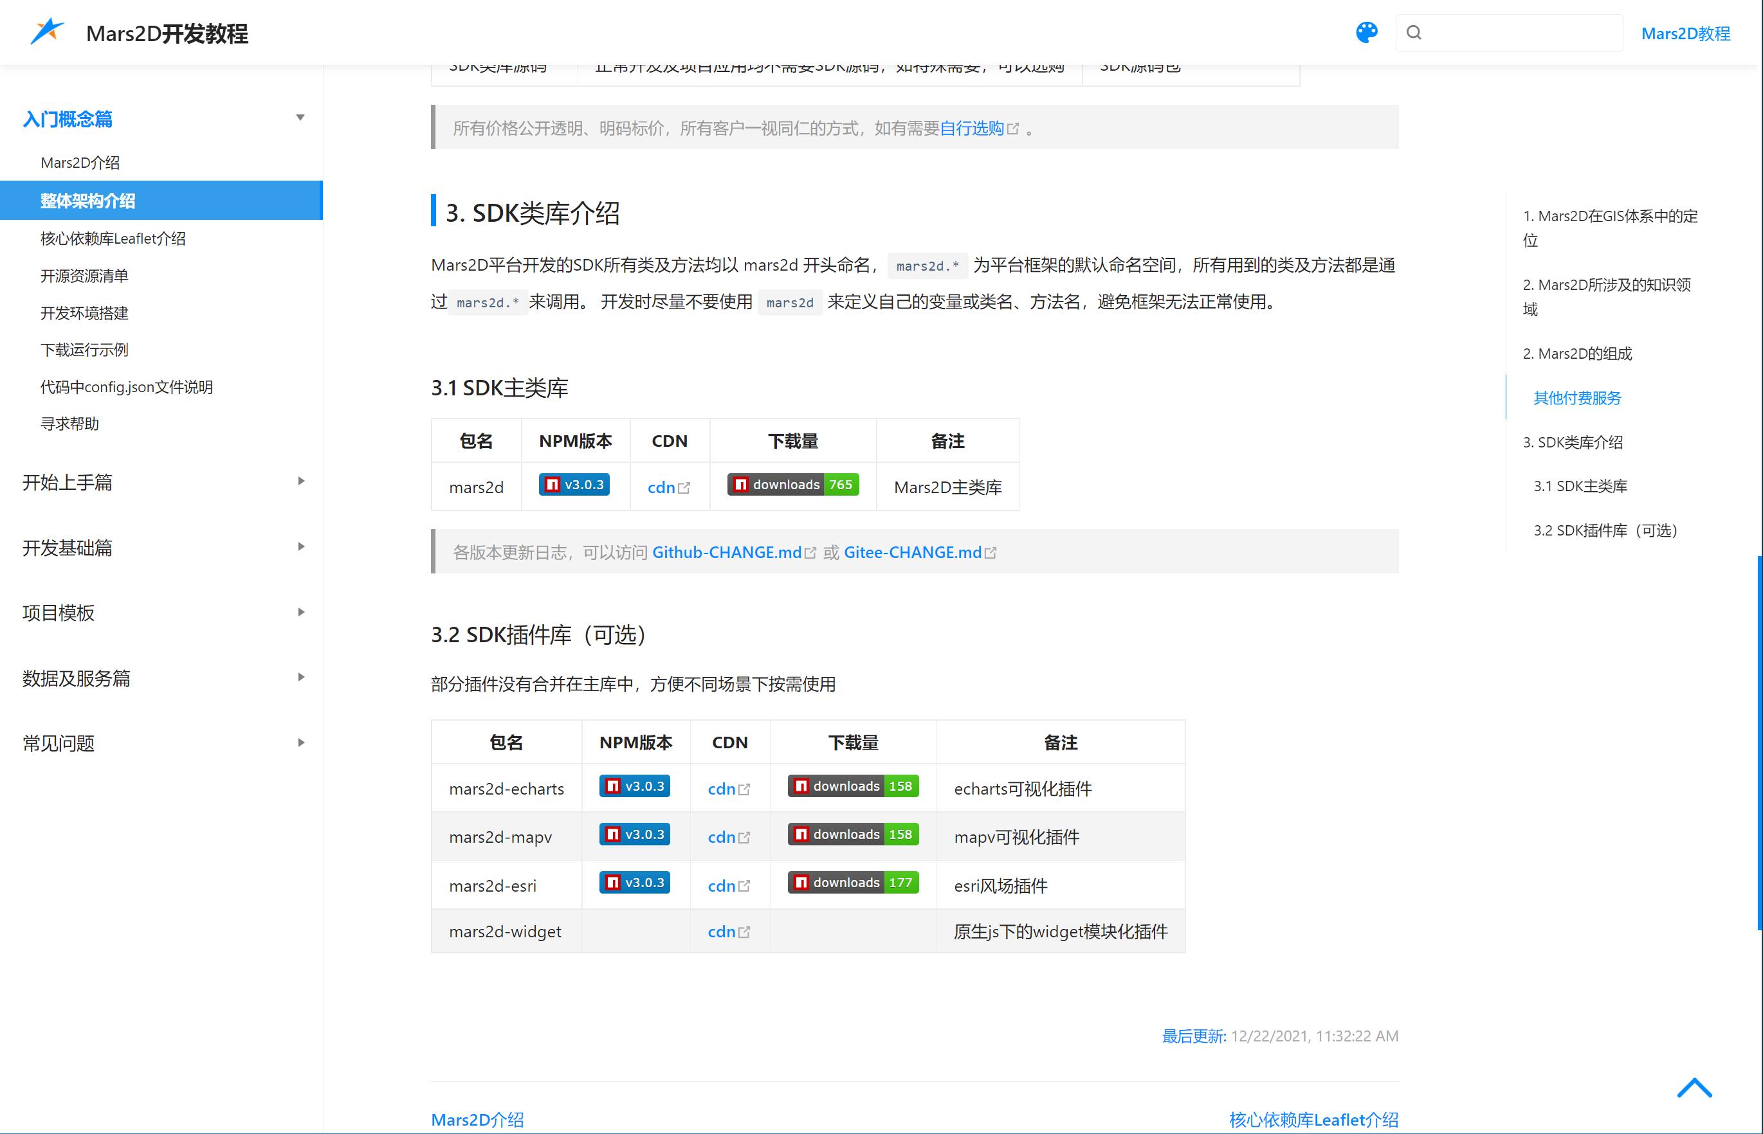1763x1134 pixels.
Task: Click the mars2d-echarts npm version badge
Action: point(634,786)
